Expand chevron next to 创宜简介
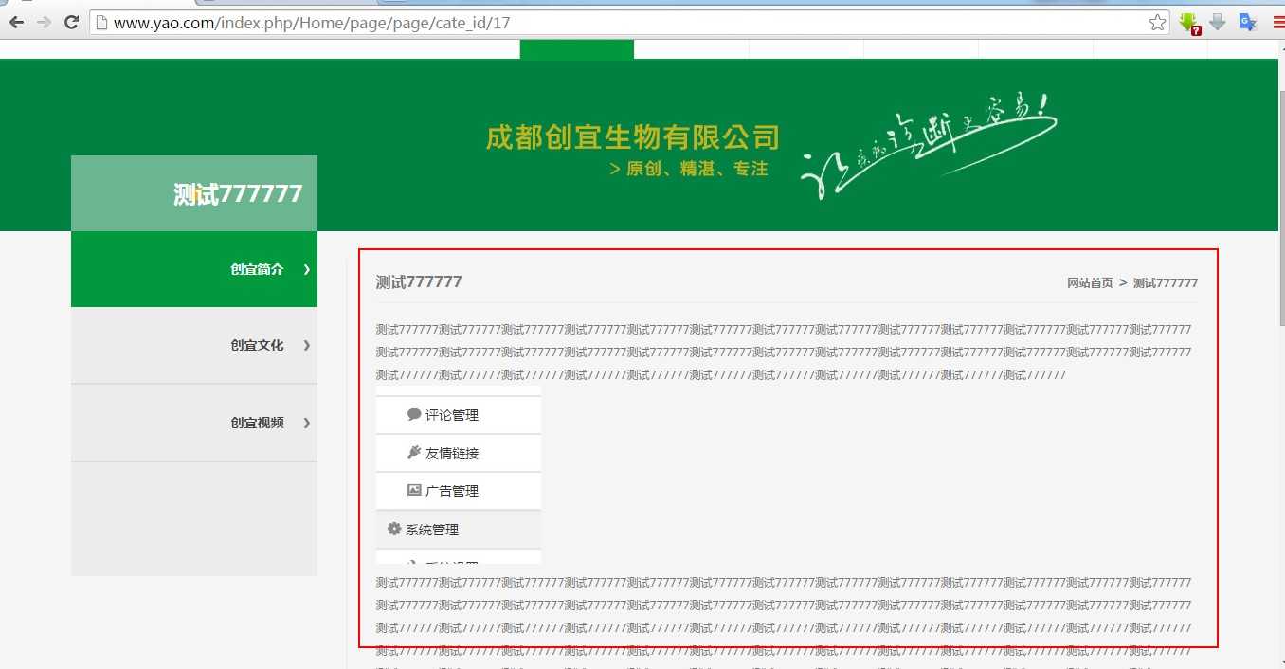This screenshot has height=669, width=1285. point(306,269)
